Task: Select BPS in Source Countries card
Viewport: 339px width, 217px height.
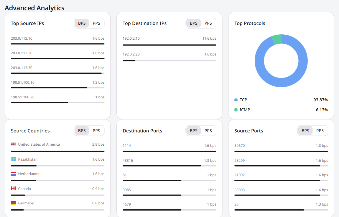Action: tap(82, 131)
